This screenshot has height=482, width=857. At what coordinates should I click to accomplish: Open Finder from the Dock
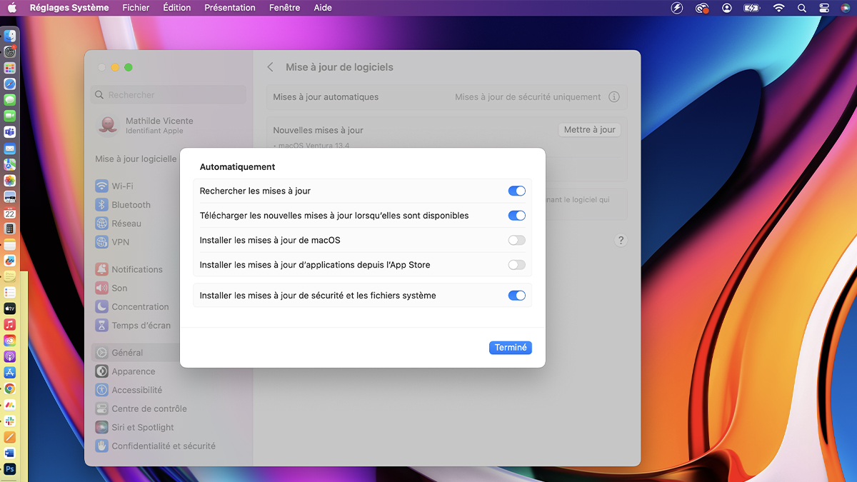[10, 36]
